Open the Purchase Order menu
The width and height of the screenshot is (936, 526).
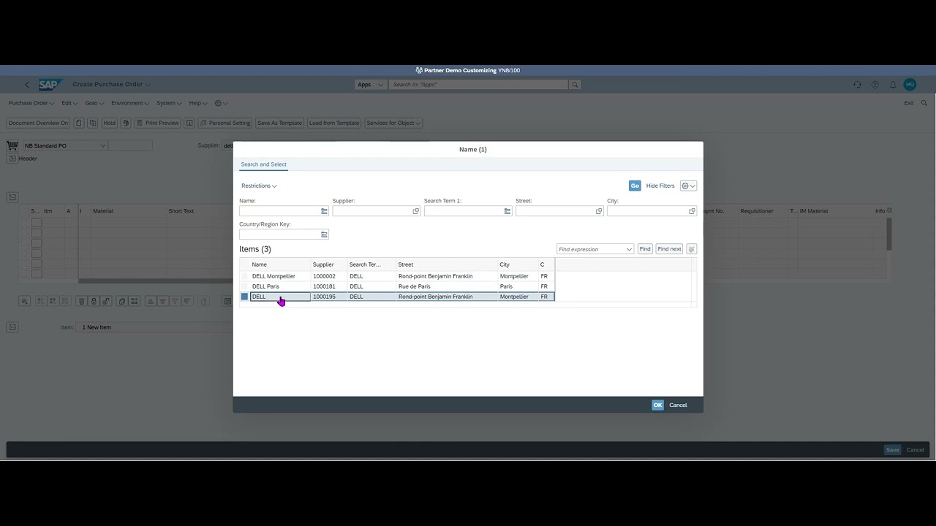(x=31, y=103)
